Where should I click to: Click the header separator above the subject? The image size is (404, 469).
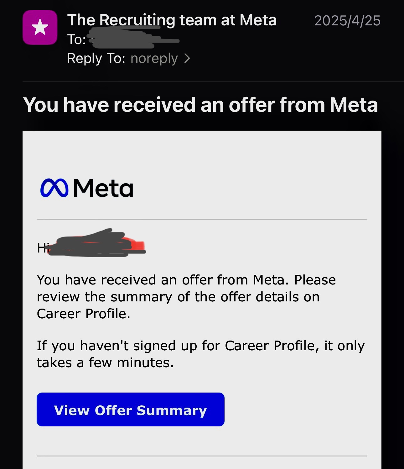click(213, 81)
